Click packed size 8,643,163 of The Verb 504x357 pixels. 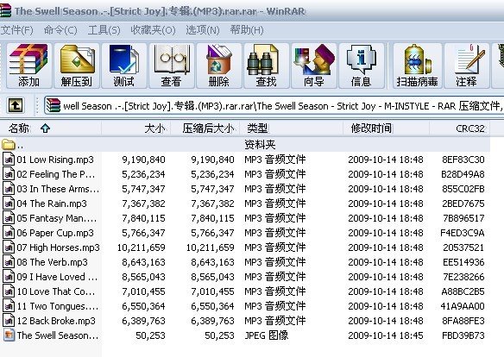(212, 262)
